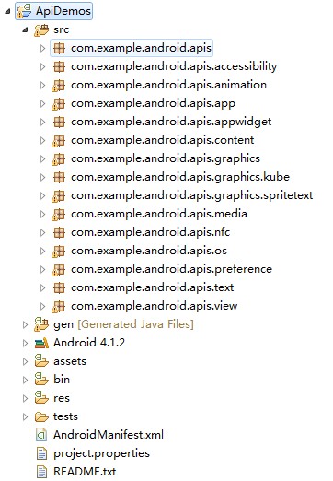Viewport: 333px width, 481px height.
Task: Click the ApiDemos project icon
Action: click(24, 11)
